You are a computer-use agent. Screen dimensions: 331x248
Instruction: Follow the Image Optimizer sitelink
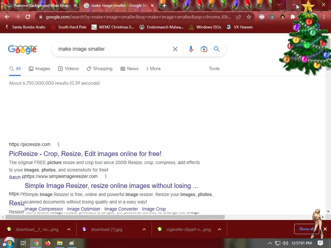point(84,209)
